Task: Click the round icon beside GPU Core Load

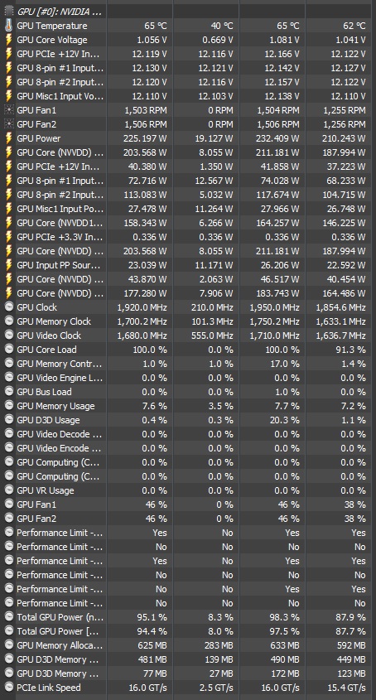Action: click(x=9, y=350)
